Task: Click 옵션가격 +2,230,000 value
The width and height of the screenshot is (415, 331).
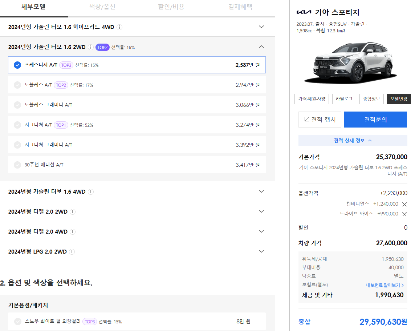Action: click(x=393, y=193)
